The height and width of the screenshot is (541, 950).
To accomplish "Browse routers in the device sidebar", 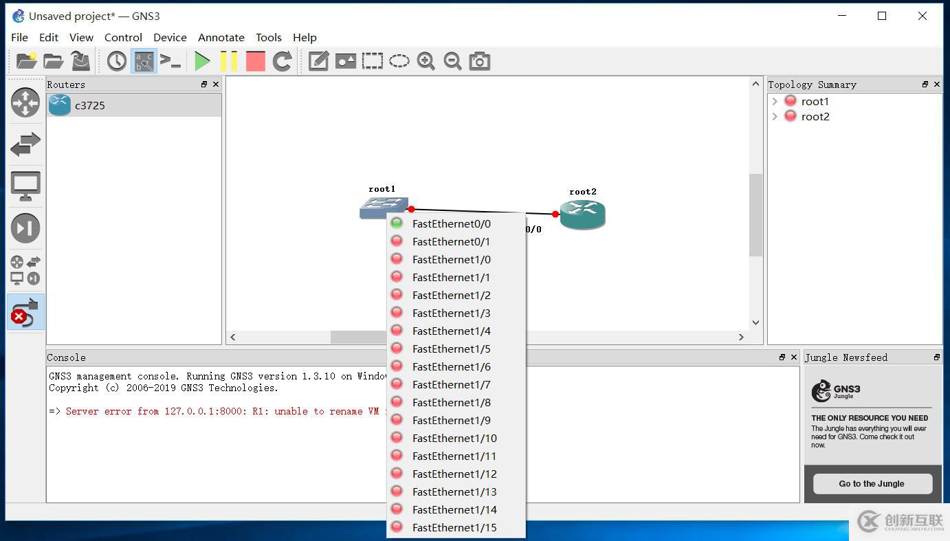I will [25, 103].
